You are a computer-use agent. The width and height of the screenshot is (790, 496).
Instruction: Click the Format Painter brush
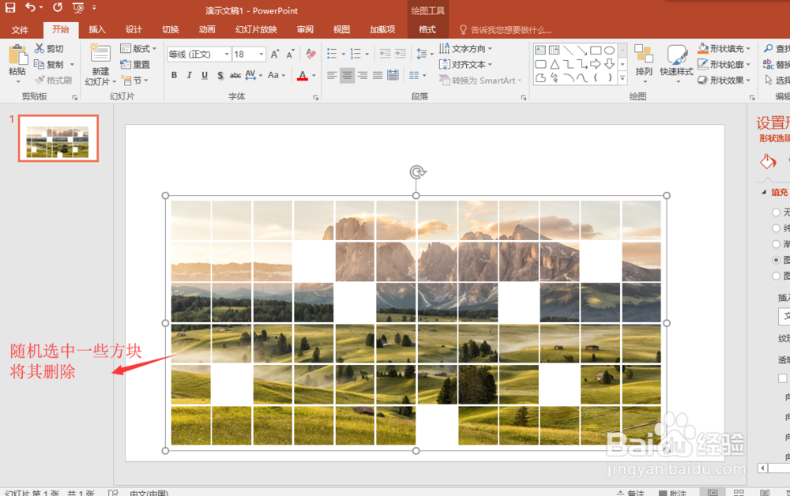39,80
